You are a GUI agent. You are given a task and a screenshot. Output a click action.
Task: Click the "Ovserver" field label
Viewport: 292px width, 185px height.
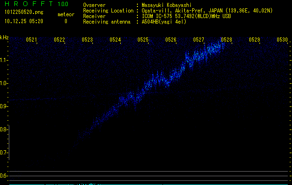coord(94,5)
